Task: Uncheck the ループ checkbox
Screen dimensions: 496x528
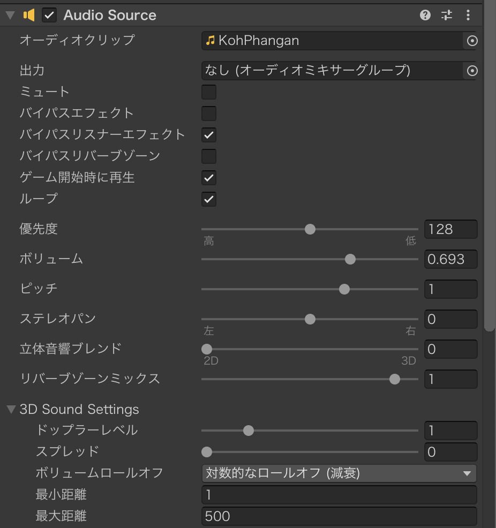Action: 209,199
